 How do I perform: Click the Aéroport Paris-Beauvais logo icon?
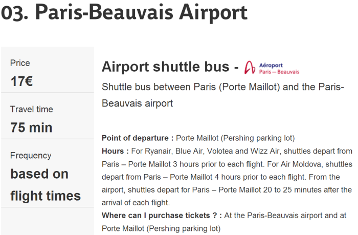coord(272,68)
